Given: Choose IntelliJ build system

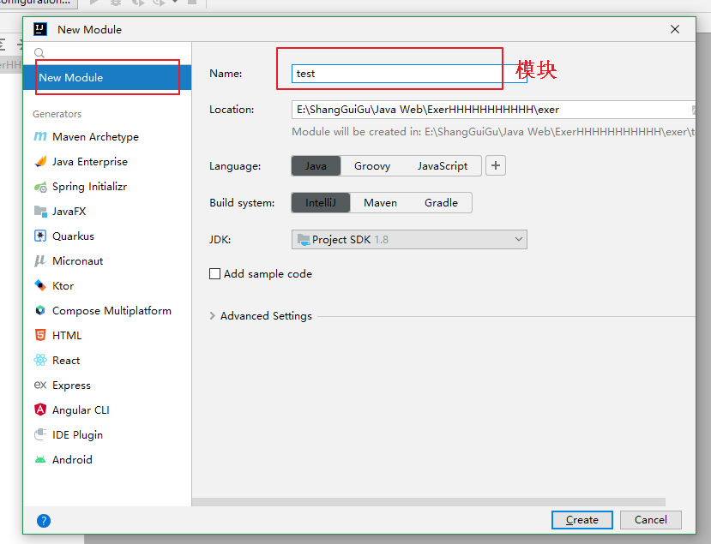Looking at the screenshot, I should point(321,202).
